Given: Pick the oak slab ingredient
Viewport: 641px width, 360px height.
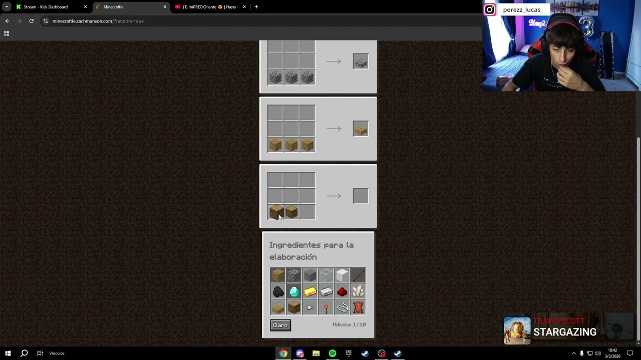Looking at the screenshot, I should [x=278, y=307].
